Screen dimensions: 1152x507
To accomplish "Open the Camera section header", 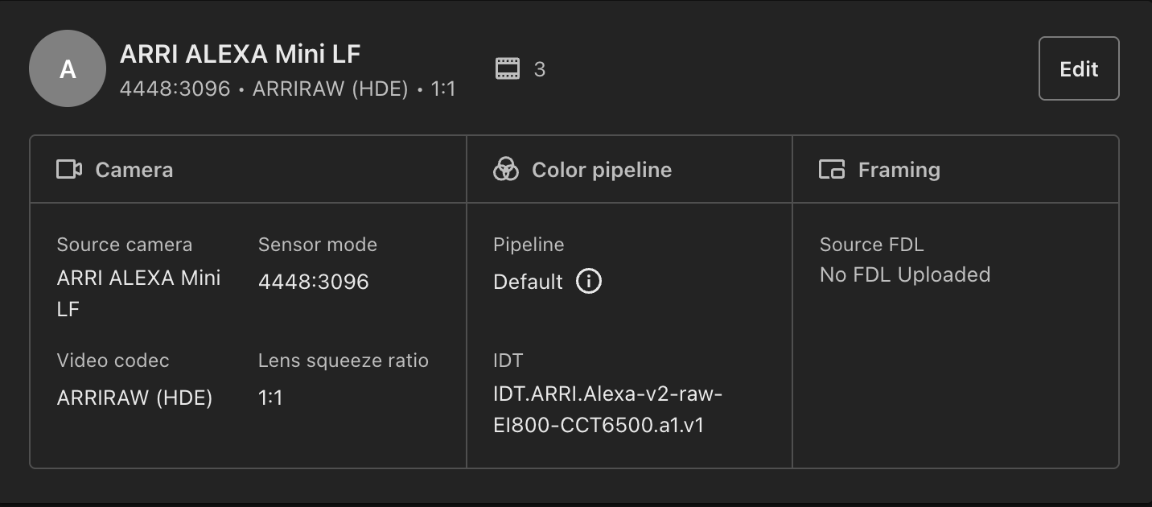I will click(x=248, y=169).
